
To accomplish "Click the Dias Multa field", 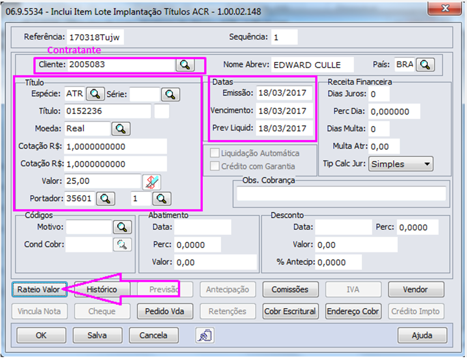I will click(379, 129).
